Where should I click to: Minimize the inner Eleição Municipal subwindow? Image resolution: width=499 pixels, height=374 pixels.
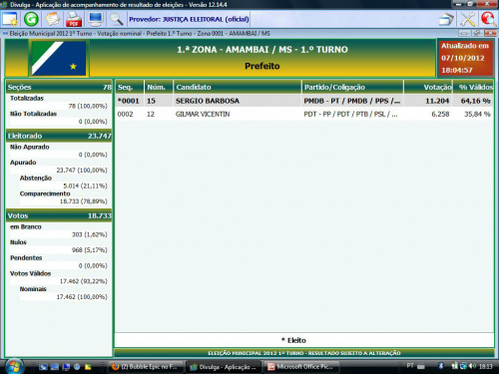coord(465,34)
